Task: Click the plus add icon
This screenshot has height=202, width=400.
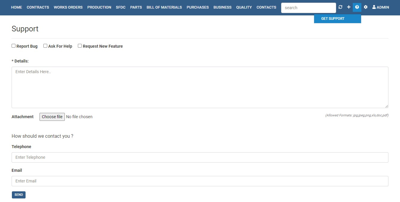Action: pyautogui.click(x=349, y=7)
